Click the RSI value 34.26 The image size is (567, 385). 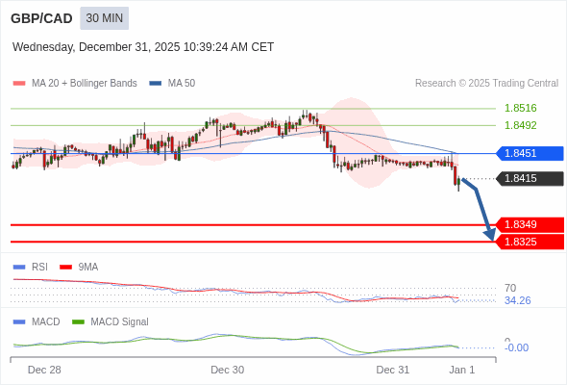coord(517,300)
